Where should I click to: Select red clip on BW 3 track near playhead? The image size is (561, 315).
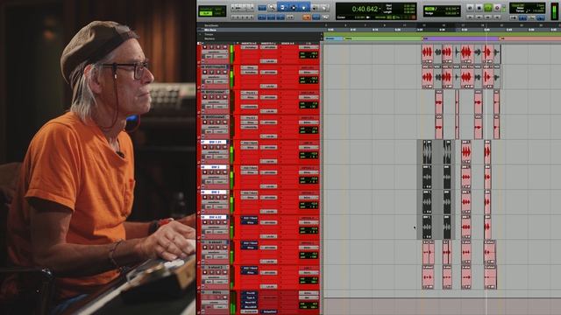coord(487,202)
